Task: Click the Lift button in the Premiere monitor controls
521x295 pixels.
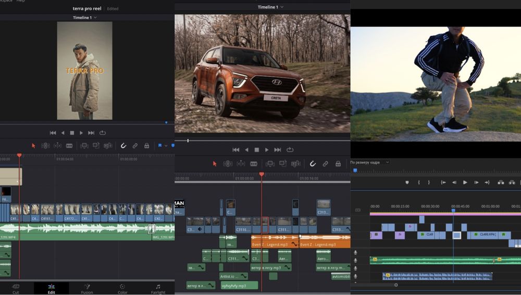Action: point(501,183)
